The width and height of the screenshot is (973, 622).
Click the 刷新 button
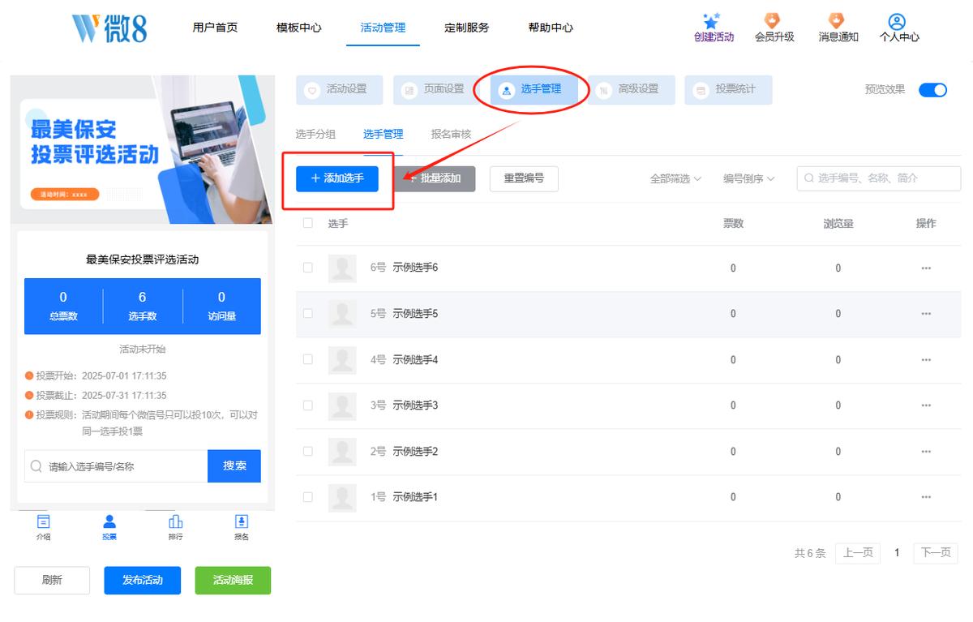(x=52, y=581)
